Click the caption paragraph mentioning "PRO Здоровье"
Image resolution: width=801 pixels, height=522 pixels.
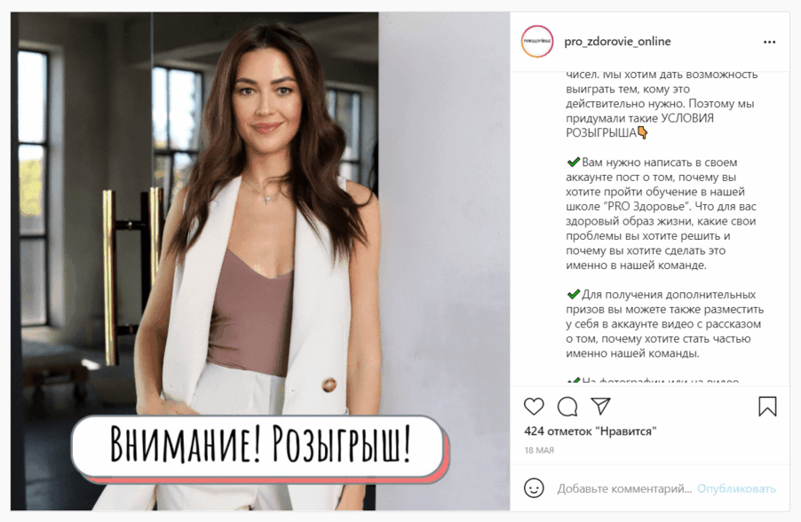pyautogui.click(x=661, y=213)
